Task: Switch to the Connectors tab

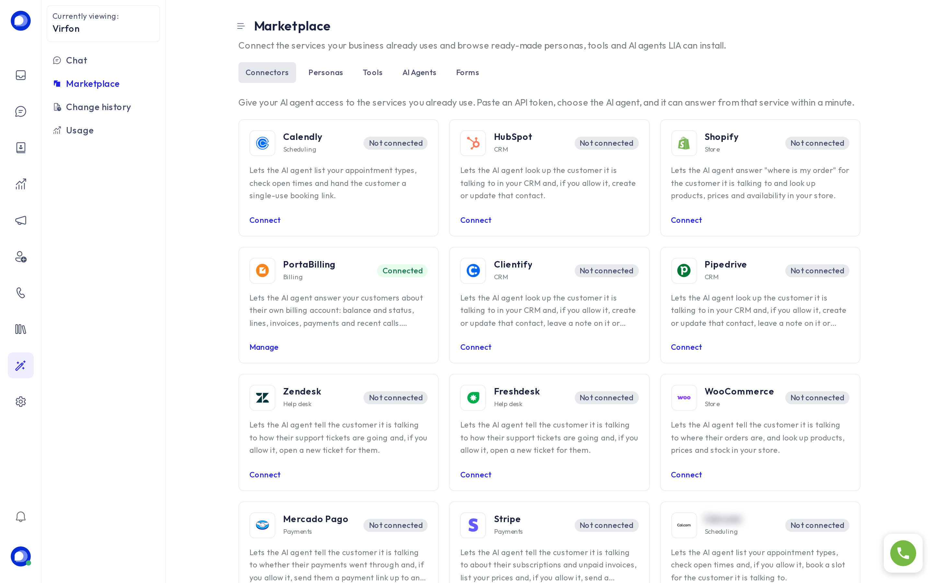Action: [x=267, y=73]
